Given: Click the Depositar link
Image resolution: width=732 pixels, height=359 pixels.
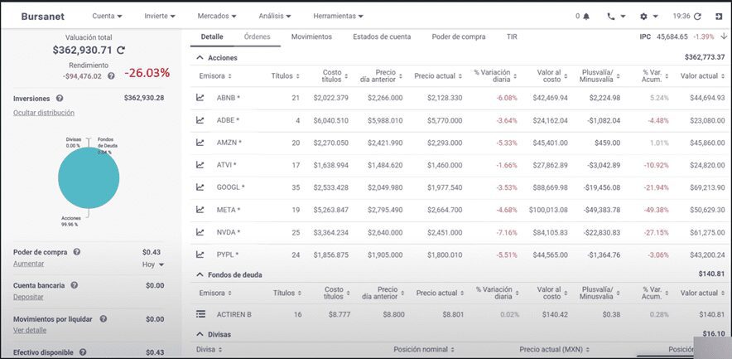Looking at the screenshot, I should (28, 296).
